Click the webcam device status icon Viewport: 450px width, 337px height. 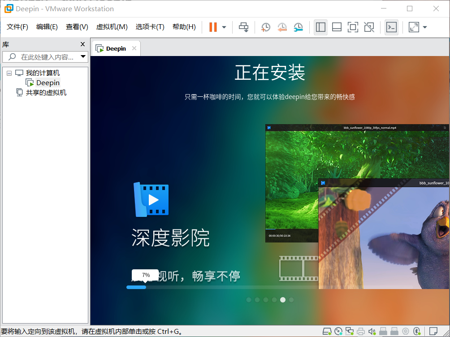(406, 332)
